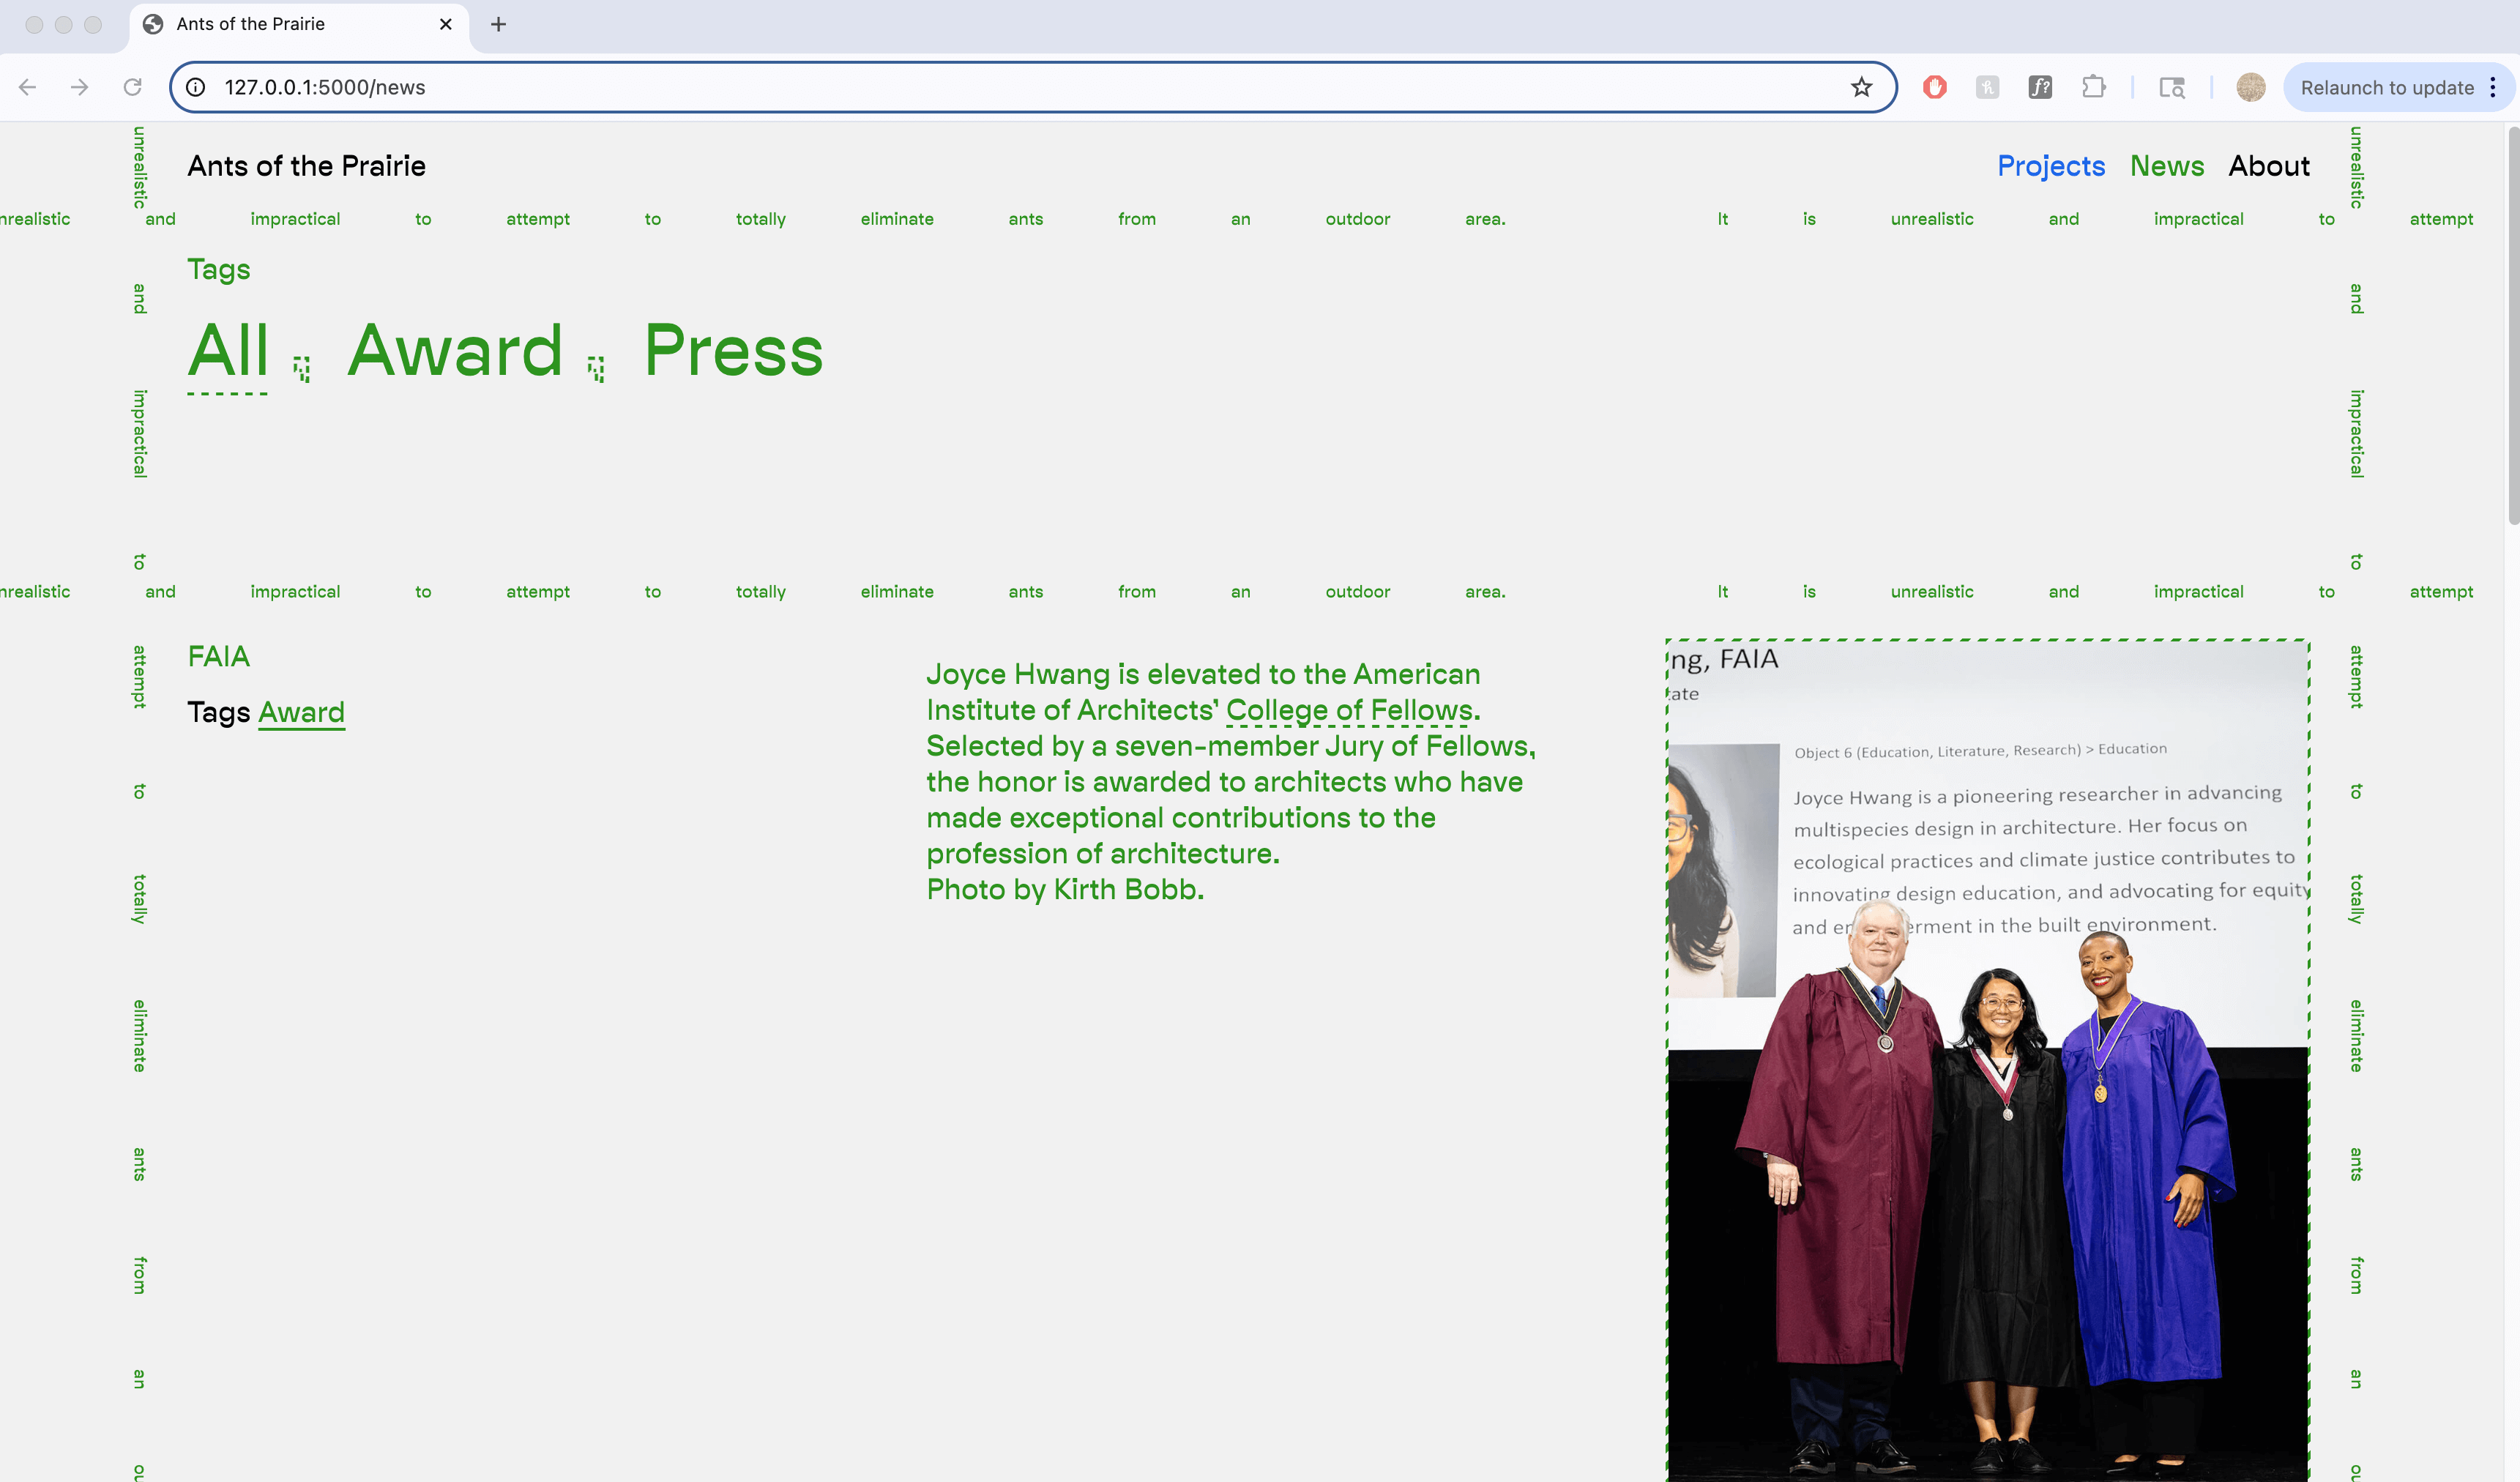Close the Ants of the Prairie tab
The width and height of the screenshot is (2520, 1482).
coord(446,24)
